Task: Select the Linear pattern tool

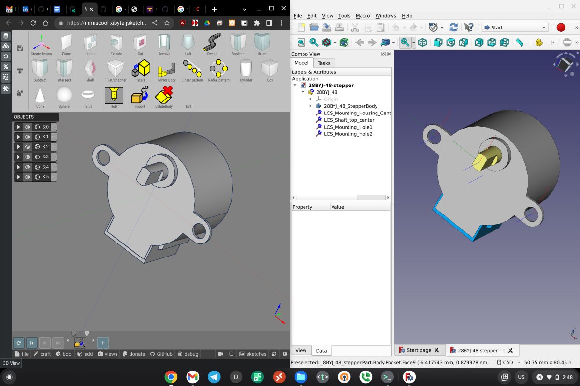Action: click(192, 71)
